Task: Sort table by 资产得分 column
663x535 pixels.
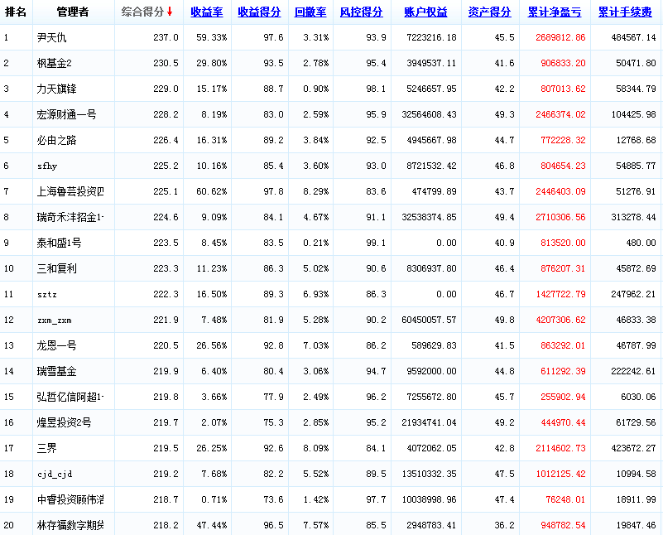Action: [490, 12]
